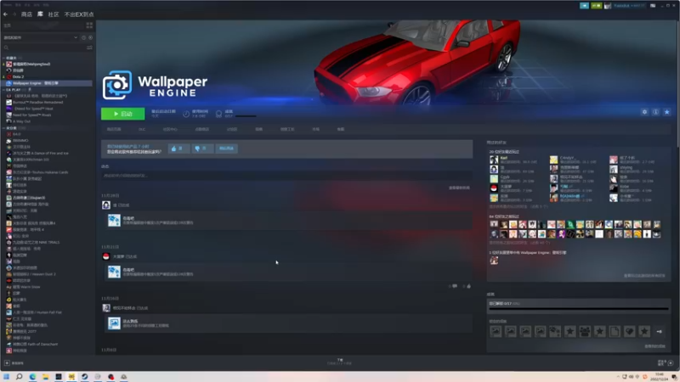
Task: Recommend the game with thumbs up
Action: pyautogui.click(x=178, y=149)
